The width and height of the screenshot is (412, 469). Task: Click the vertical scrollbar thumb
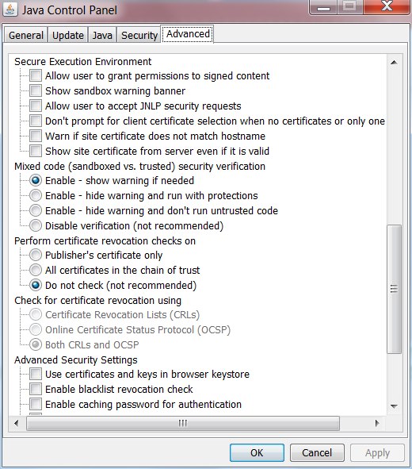[x=394, y=289]
